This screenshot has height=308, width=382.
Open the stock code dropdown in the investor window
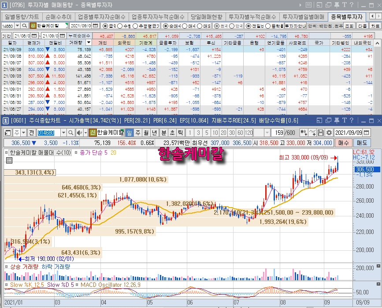click(18, 26)
